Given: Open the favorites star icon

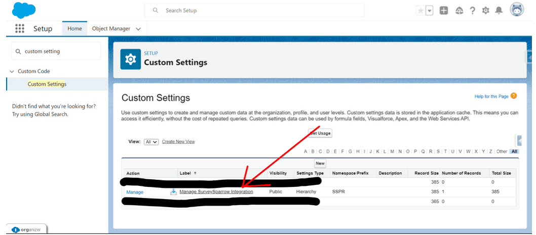Looking at the screenshot, I should (420, 11).
